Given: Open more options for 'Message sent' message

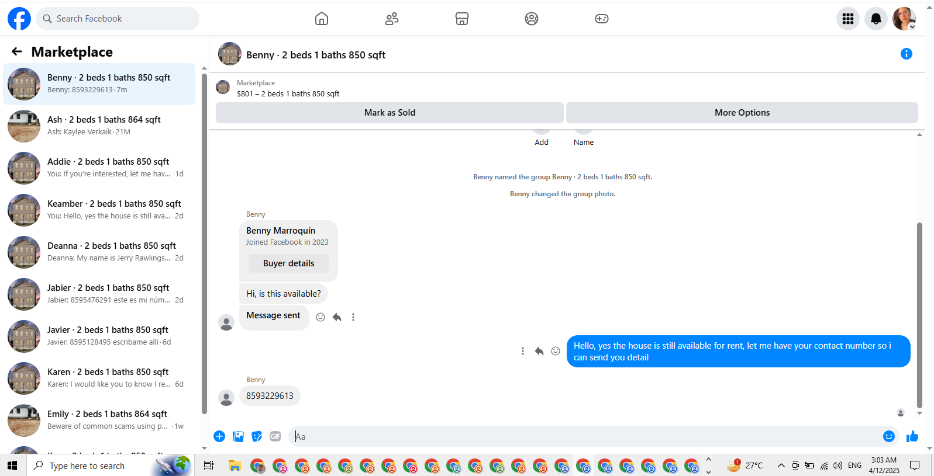Looking at the screenshot, I should pos(353,317).
